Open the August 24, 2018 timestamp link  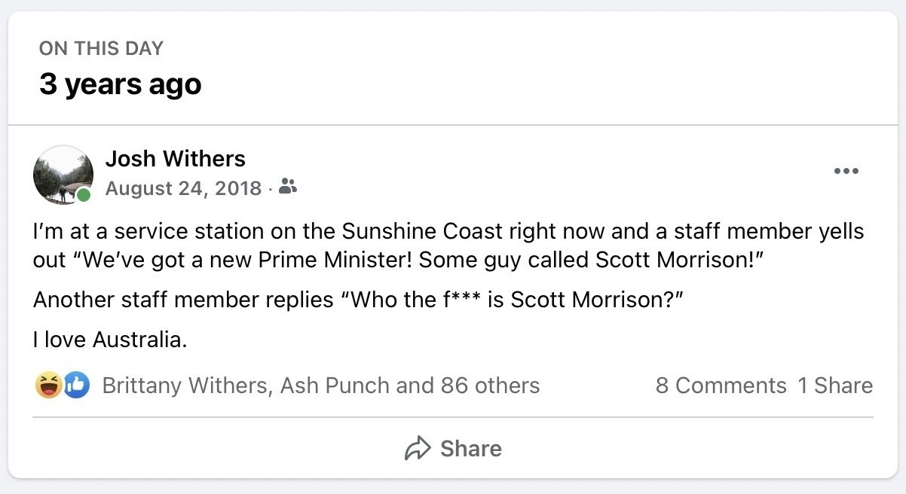click(x=183, y=188)
